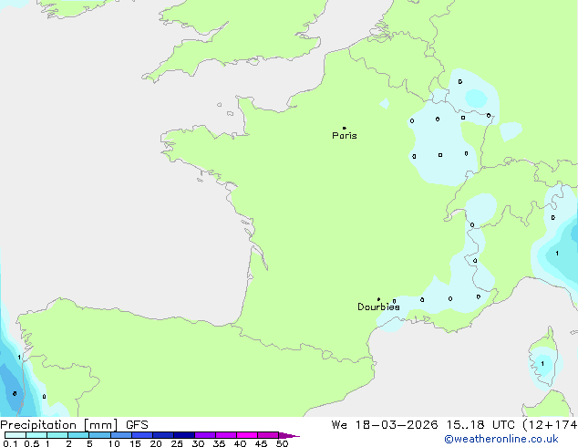Image resolution: width=578 pixels, height=447 pixels.
Task: Click the 1 mm value over Corsica
Action: 542,364
